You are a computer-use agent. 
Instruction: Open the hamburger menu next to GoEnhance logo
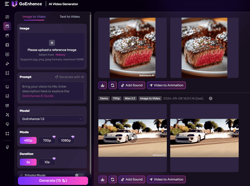(6, 4)
